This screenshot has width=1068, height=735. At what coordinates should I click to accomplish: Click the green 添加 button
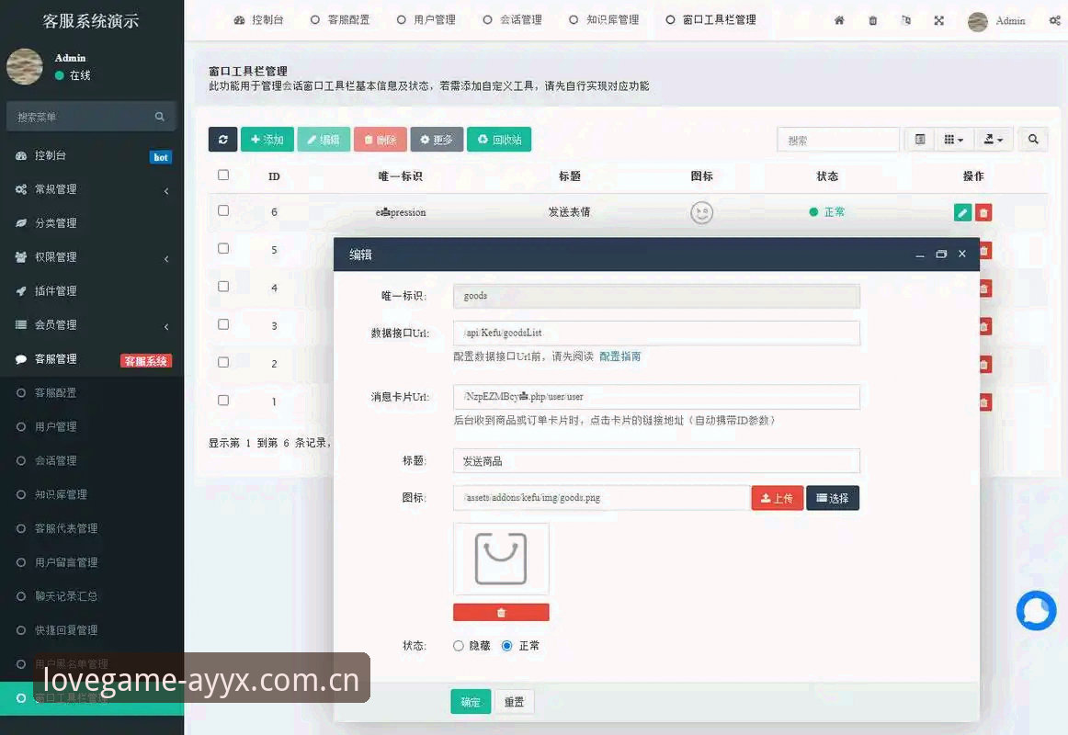pos(267,140)
